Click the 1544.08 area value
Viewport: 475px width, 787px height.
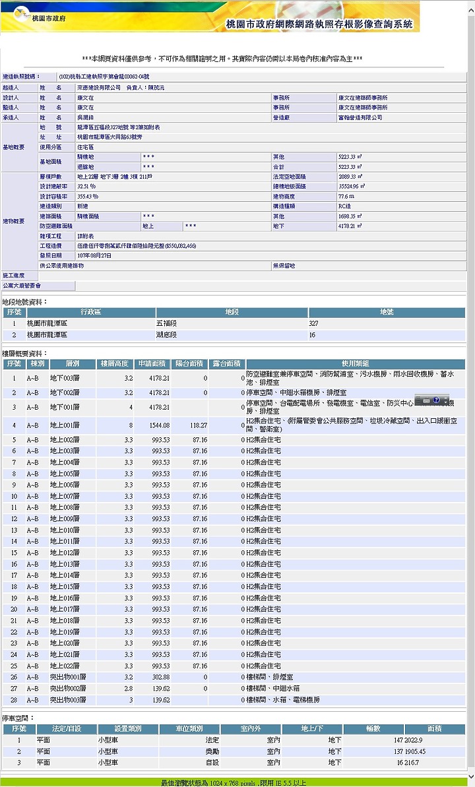(159, 425)
